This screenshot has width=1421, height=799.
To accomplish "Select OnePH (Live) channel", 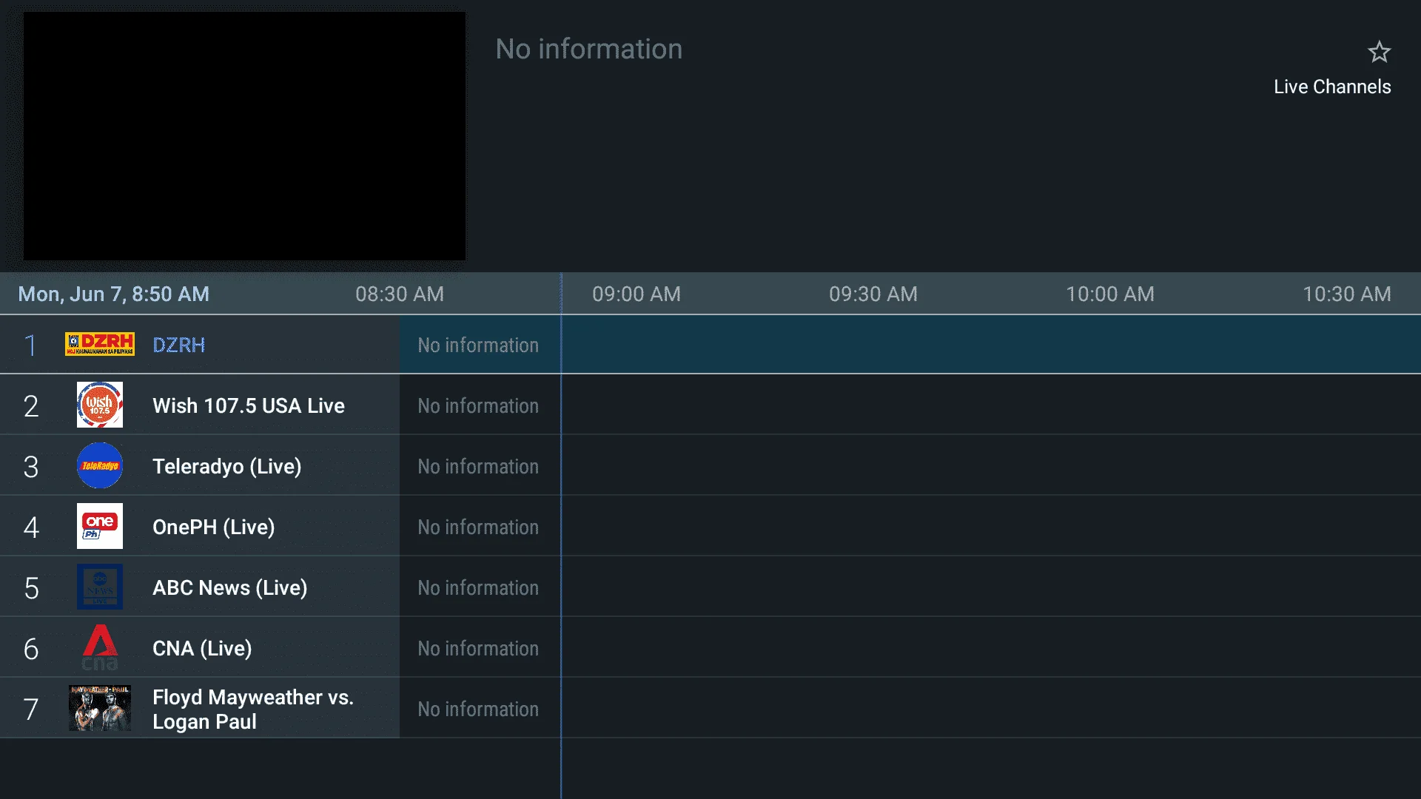I will (x=214, y=527).
